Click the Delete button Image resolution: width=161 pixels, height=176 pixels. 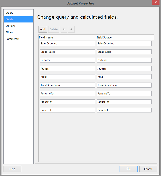tap(54, 29)
